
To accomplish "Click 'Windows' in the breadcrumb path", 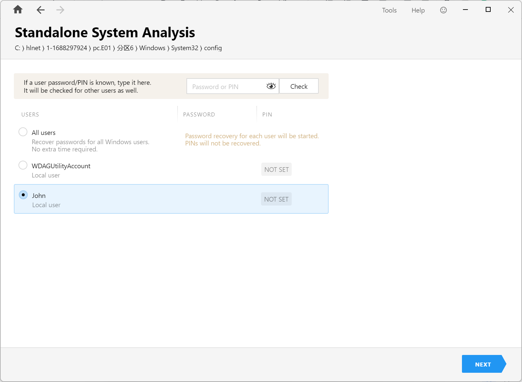I will pos(152,48).
